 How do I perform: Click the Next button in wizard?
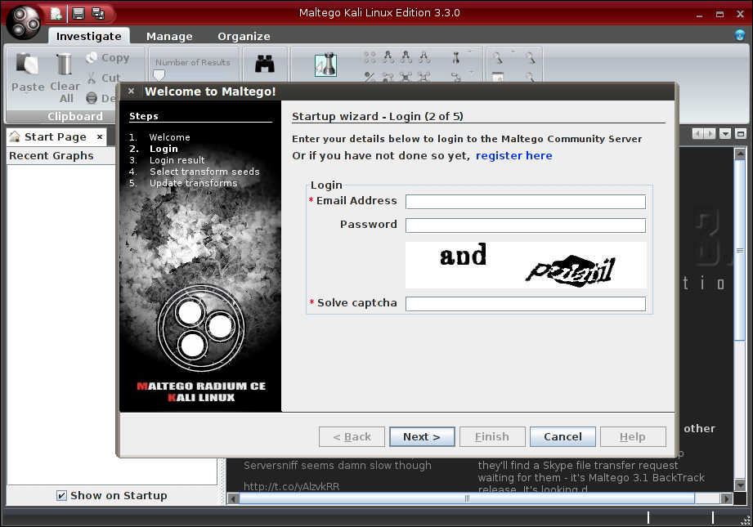422,437
